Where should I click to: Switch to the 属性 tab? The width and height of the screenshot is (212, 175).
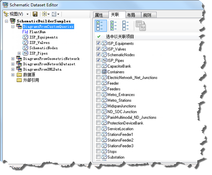(x=101, y=15)
